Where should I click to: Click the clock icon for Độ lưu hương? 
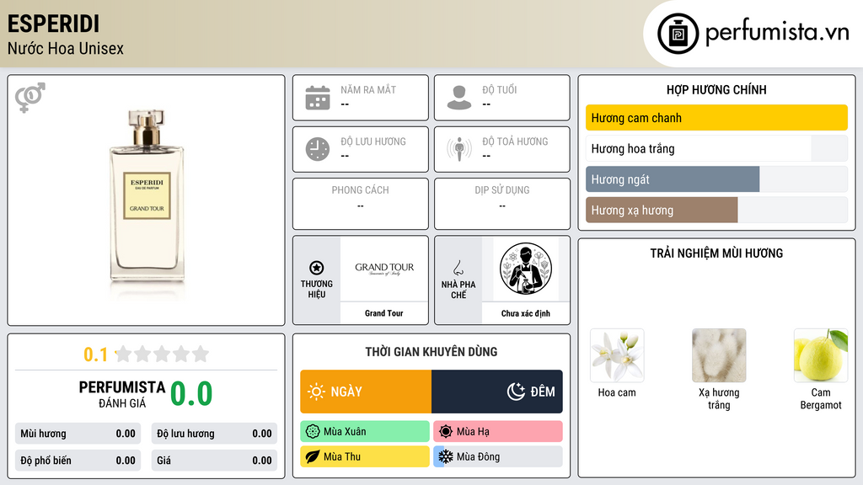(x=318, y=149)
